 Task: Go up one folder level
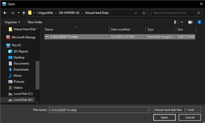[24, 13]
